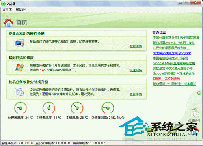The height and width of the screenshot is (146, 203).
Task: Click the CPU temperature gauge showing 24 ℃
Action: 20,108
